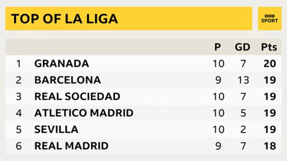Select the Real Madrid team name

71,146
